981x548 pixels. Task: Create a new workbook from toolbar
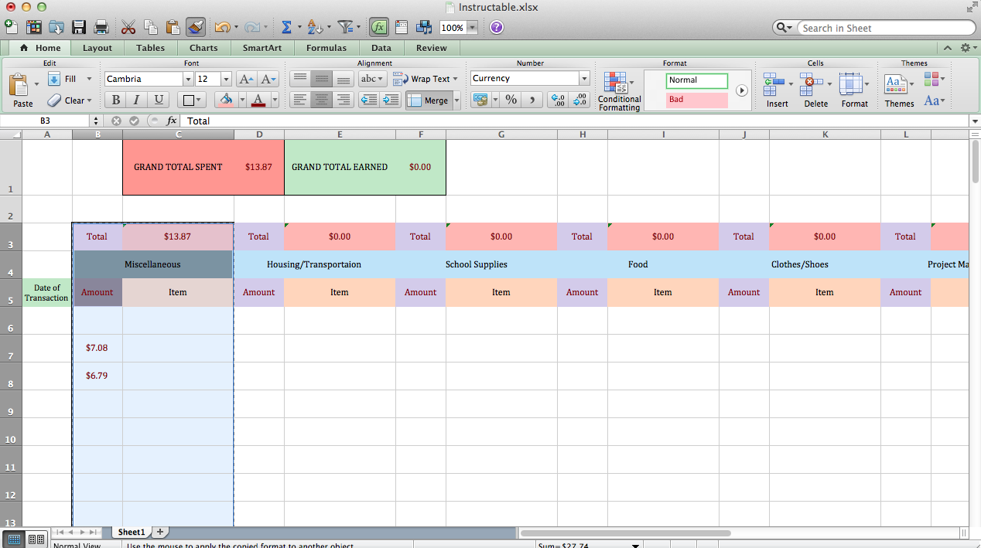tap(11, 27)
